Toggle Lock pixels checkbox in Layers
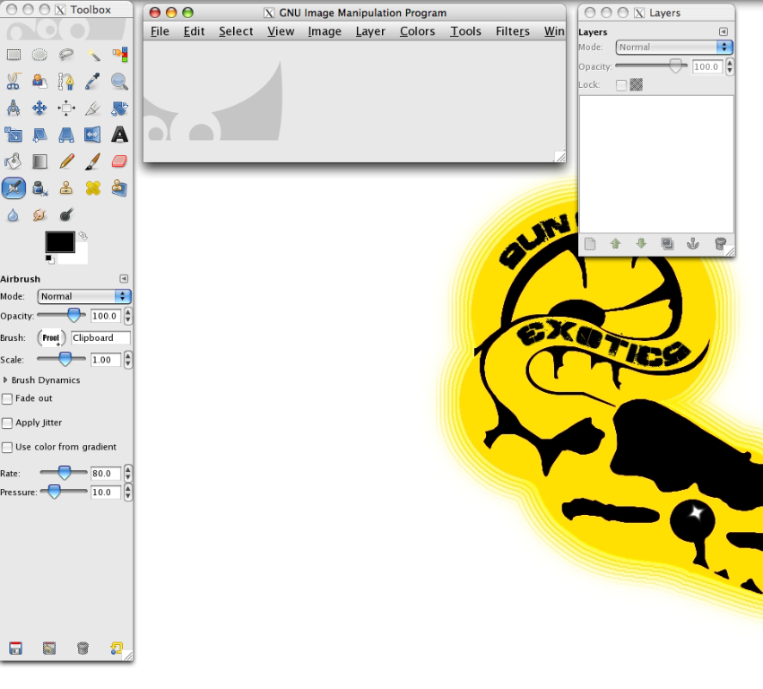 621,85
